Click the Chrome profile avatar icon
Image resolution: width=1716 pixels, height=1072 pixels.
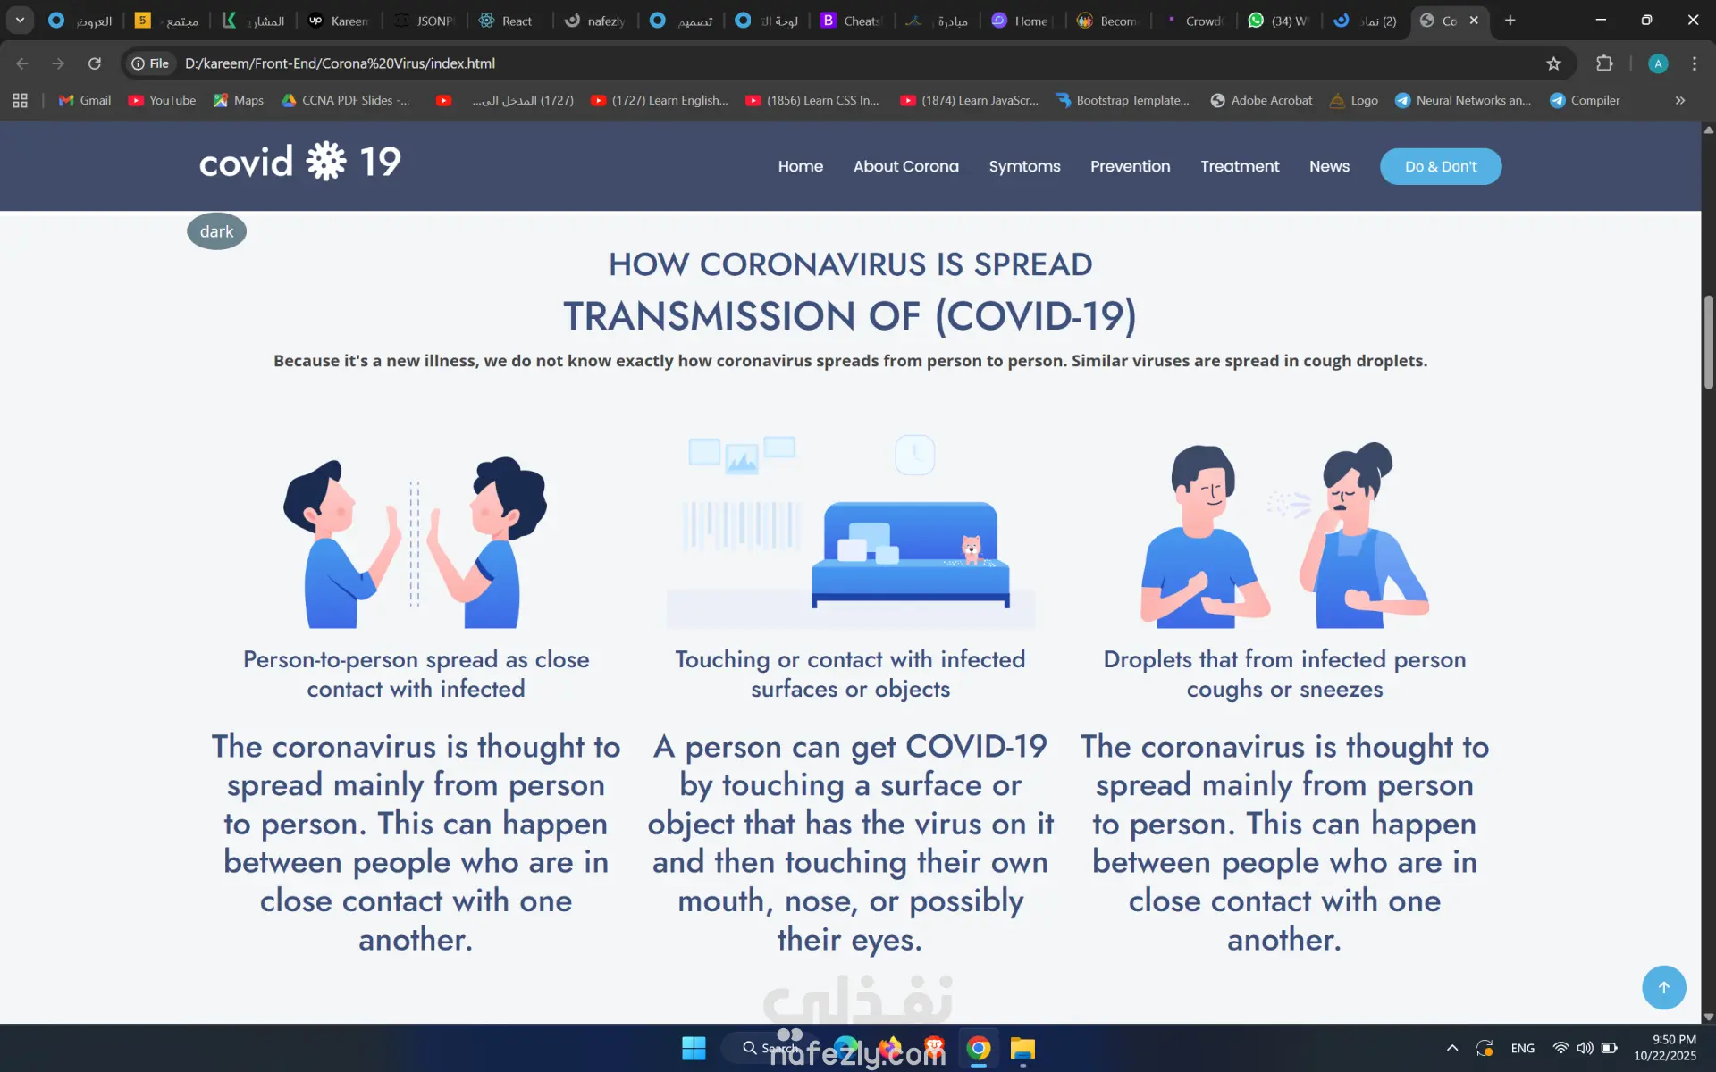(x=1658, y=63)
